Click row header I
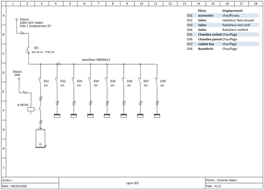Image resolution: width=264 pixels, height=190 pixels. (x=4, y=167)
